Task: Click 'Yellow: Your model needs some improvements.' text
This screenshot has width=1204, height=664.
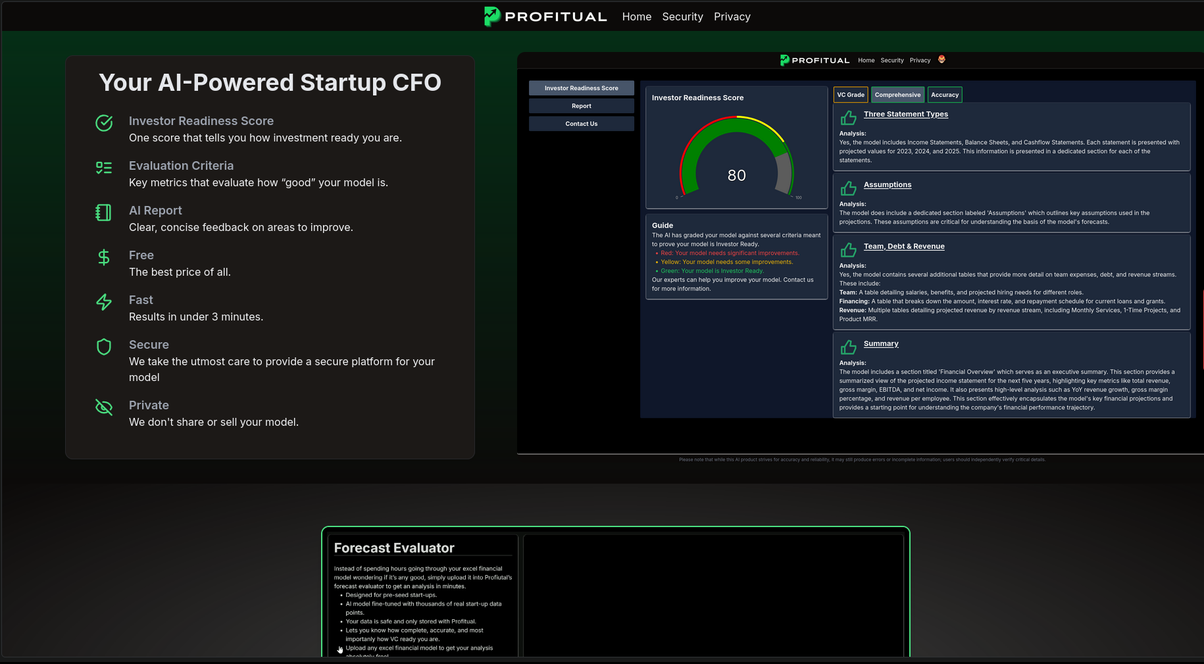Action: tap(726, 262)
